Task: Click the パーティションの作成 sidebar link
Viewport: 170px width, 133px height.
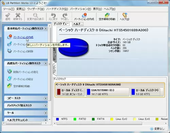Action: [23, 37]
